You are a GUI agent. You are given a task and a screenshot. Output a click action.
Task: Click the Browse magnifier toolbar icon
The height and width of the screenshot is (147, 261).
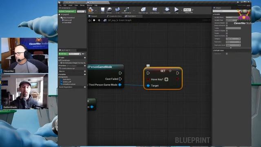(x=109, y=10)
